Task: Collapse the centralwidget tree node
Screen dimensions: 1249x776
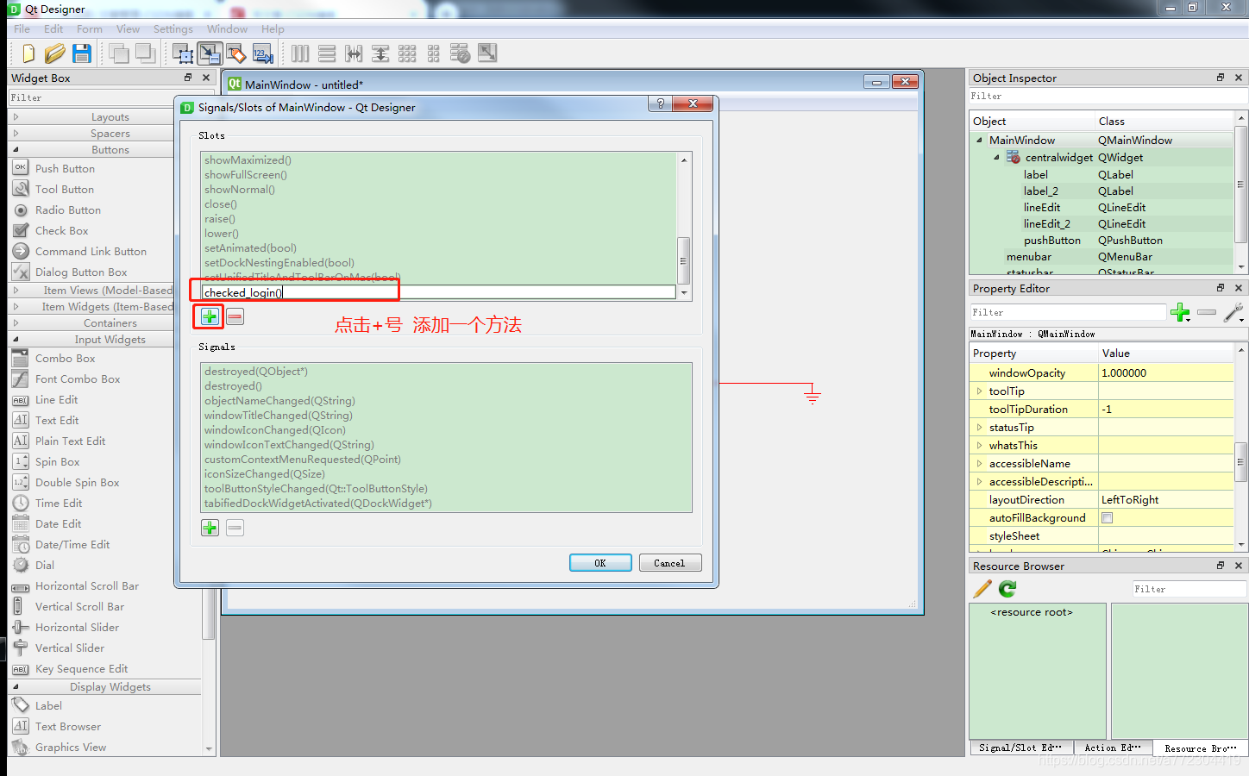Action: (996, 158)
